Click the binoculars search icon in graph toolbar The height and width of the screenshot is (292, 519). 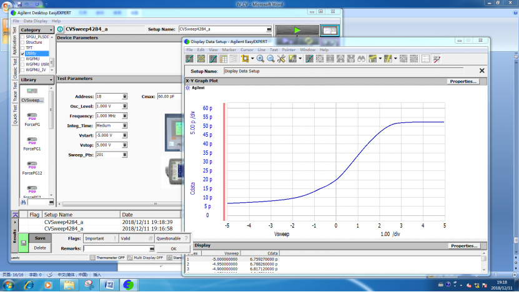(x=361, y=59)
